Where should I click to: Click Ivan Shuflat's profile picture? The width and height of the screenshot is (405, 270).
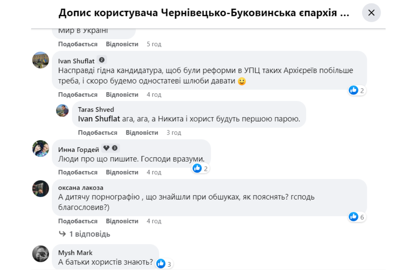tap(40, 61)
